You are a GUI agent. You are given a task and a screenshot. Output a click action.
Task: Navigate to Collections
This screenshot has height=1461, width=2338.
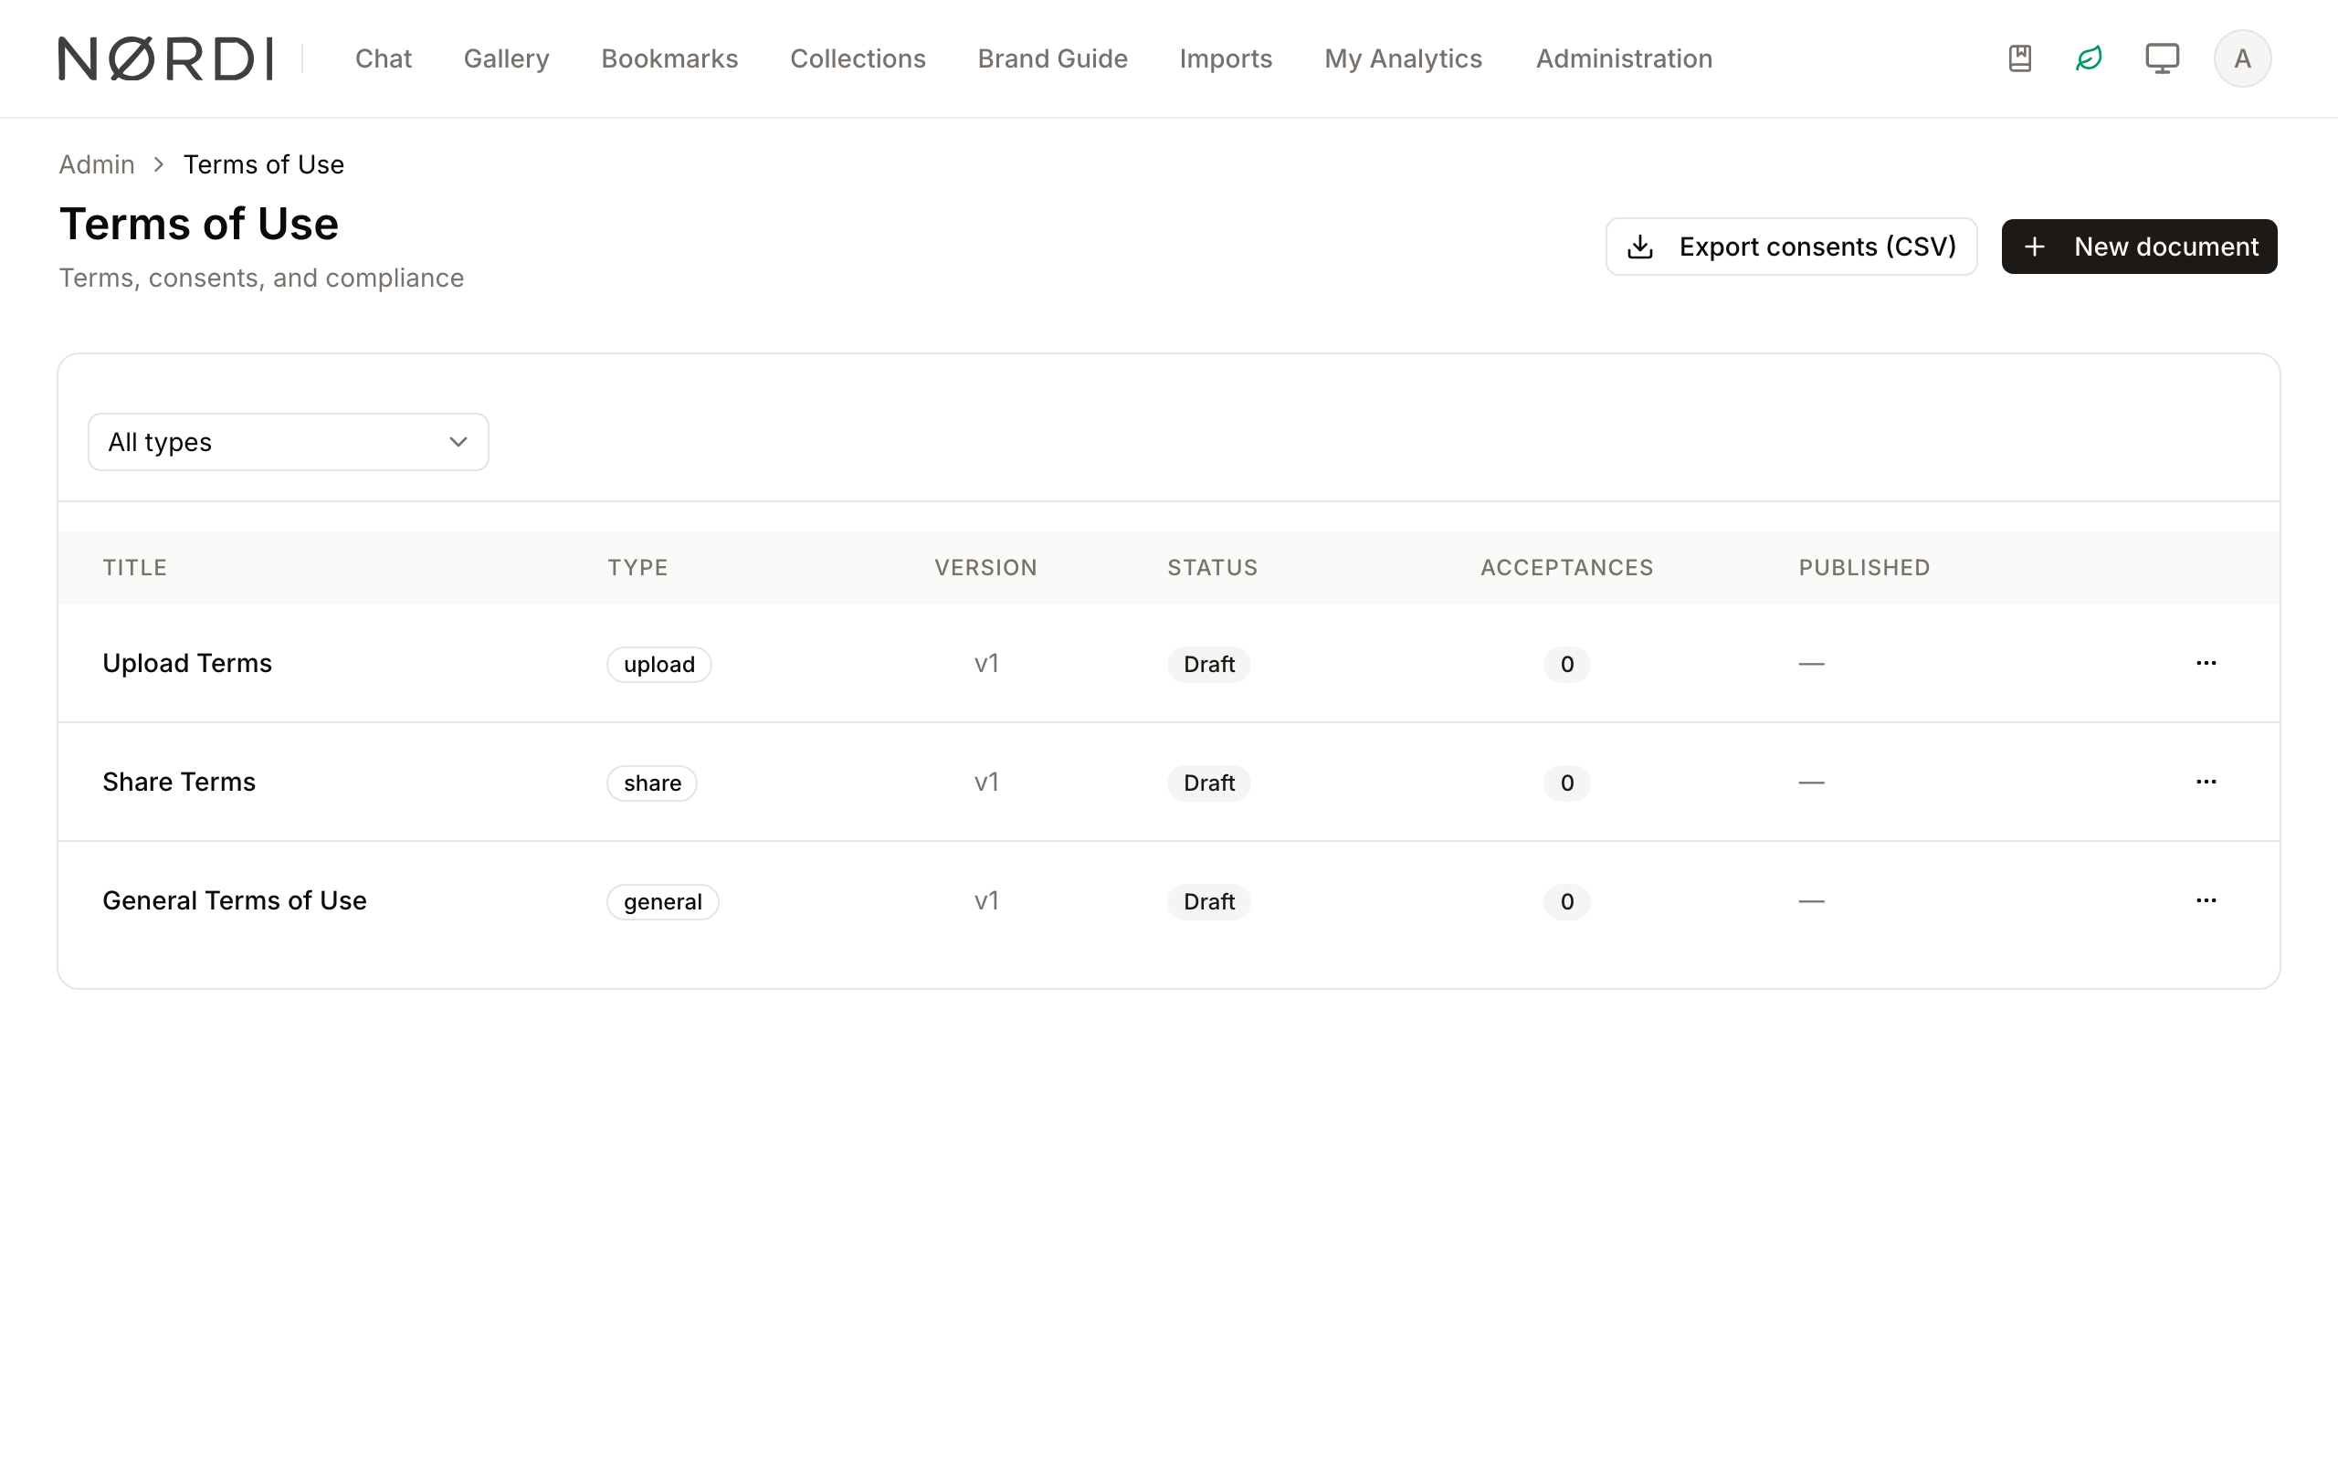pyautogui.click(x=858, y=59)
